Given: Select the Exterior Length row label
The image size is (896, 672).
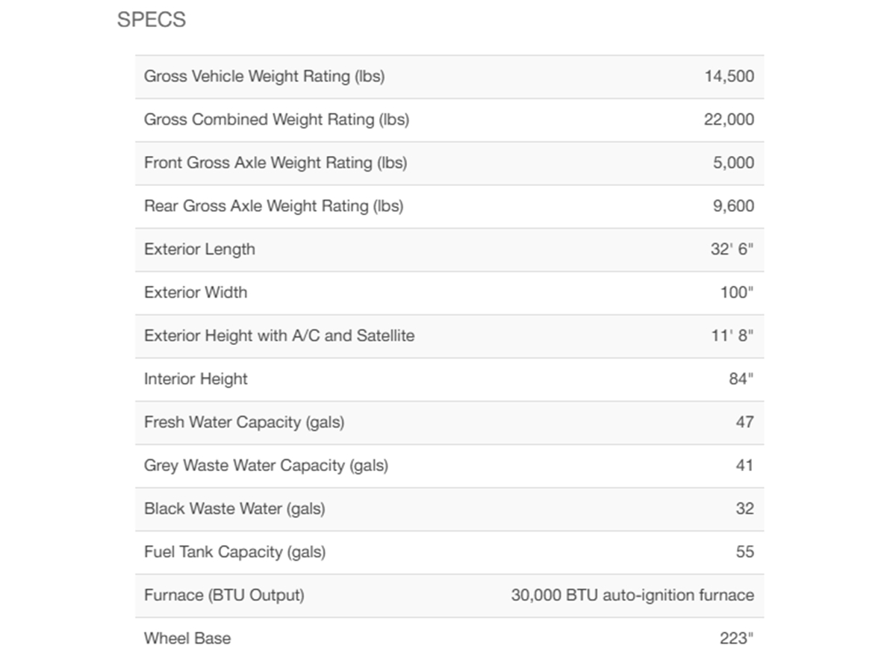Looking at the screenshot, I should click(x=199, y=249).
